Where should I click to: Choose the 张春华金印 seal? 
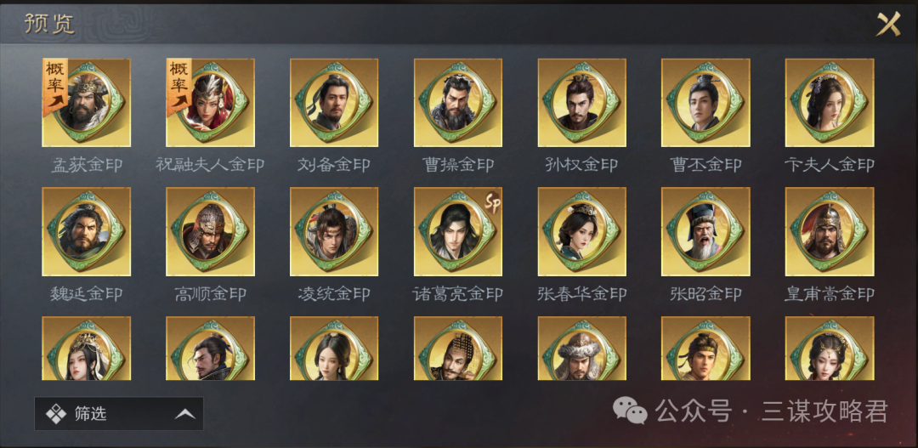[582, 231]
